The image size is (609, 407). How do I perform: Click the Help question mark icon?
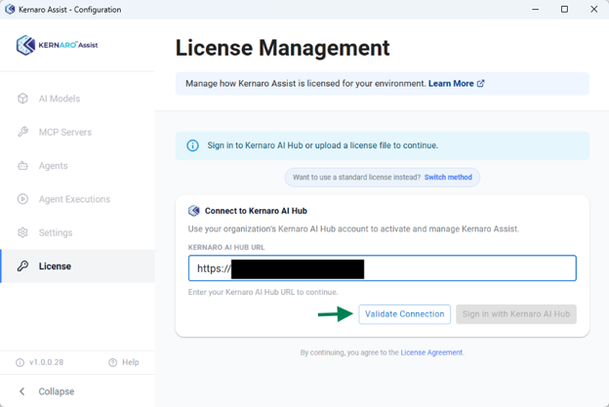(112, 362)
